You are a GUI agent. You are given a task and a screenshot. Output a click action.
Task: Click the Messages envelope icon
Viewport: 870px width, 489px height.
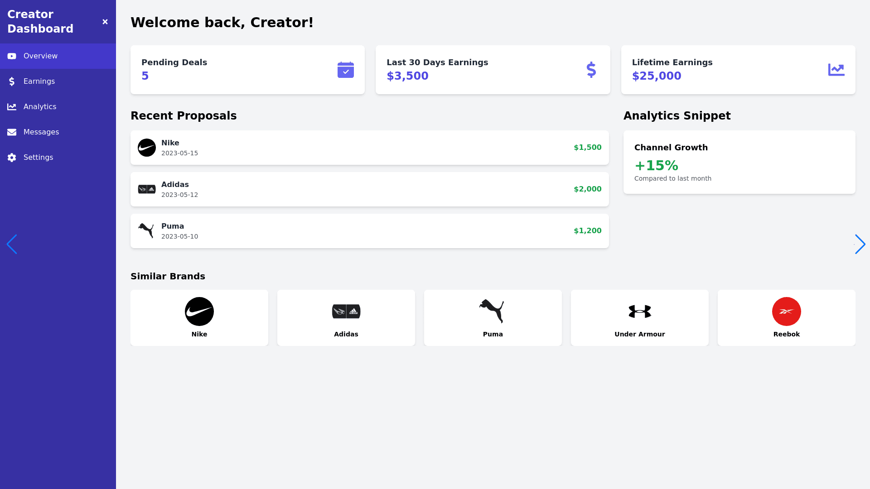click(x=12, y=132)
